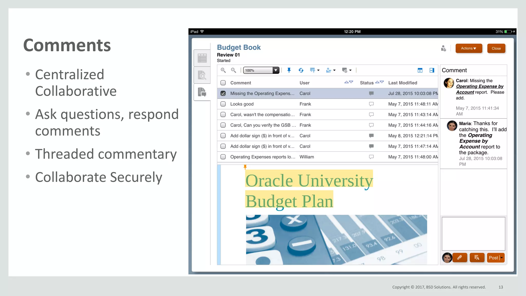Open the 100% zoom level dropdown
The image size is (526, 296).
click(276, 70)
